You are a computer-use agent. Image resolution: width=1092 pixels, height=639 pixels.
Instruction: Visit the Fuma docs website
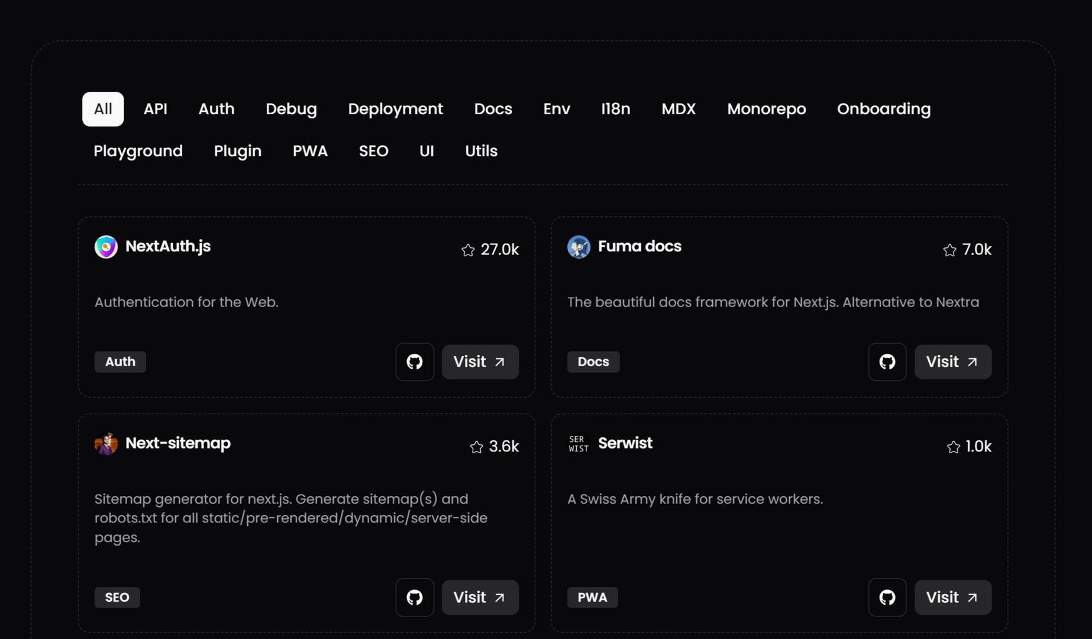click(952, 362)
